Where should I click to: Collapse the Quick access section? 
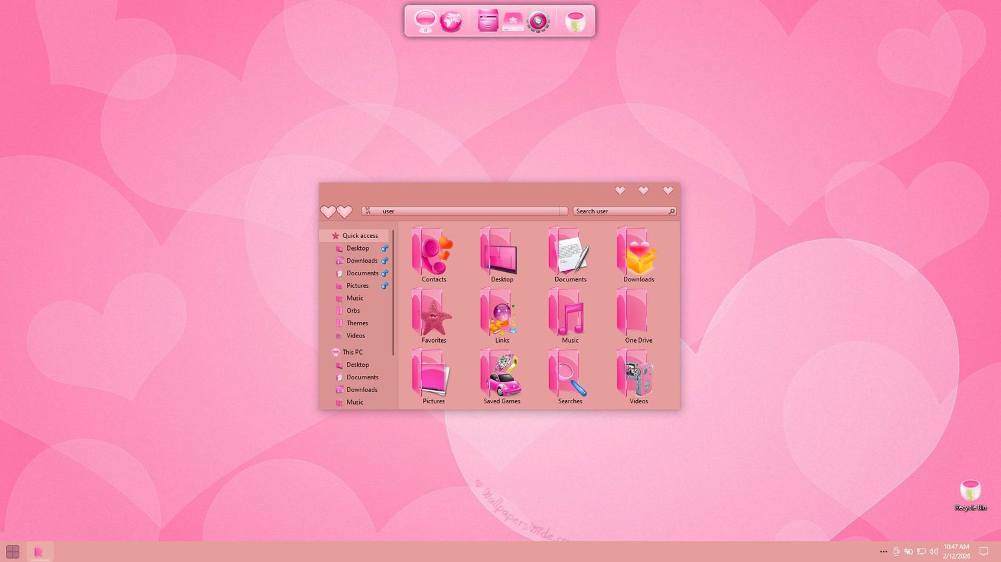(x=326, y=236)
